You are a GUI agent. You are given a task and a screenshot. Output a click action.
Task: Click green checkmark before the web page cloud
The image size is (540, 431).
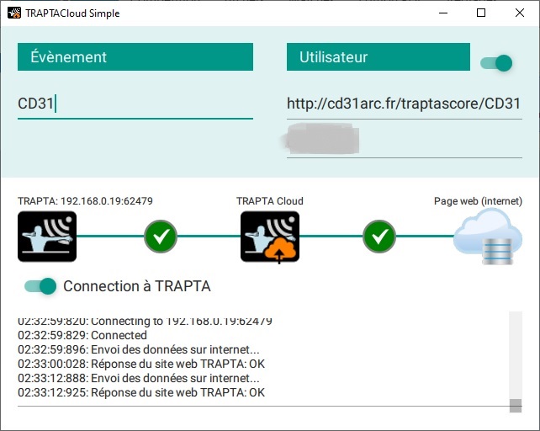(x=379, y=237)
